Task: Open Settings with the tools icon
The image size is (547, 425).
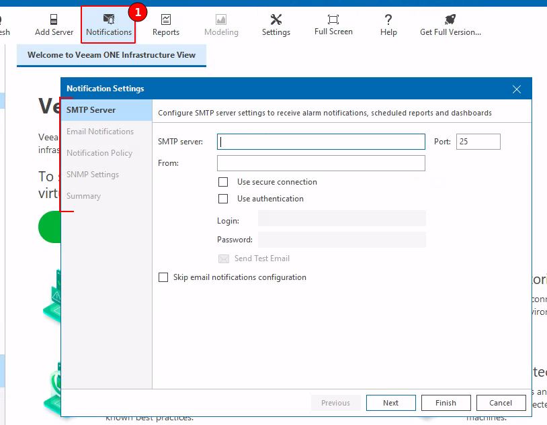Action: [x=276, y=19]
